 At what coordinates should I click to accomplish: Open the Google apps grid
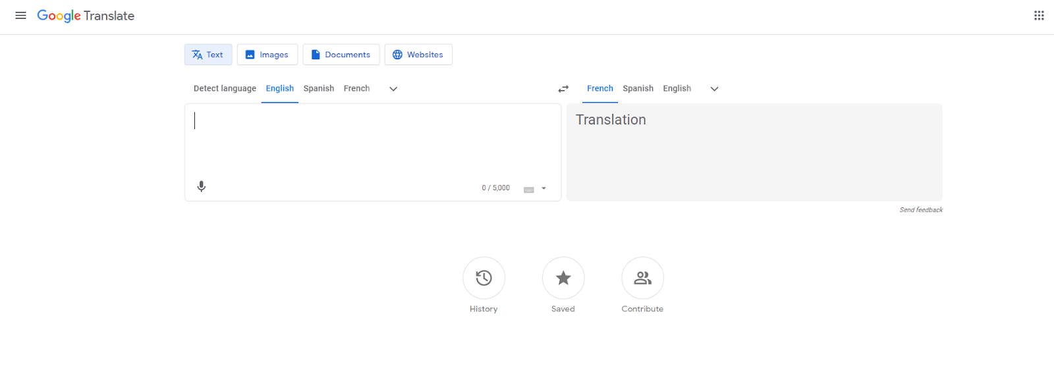coord(1039,16)
